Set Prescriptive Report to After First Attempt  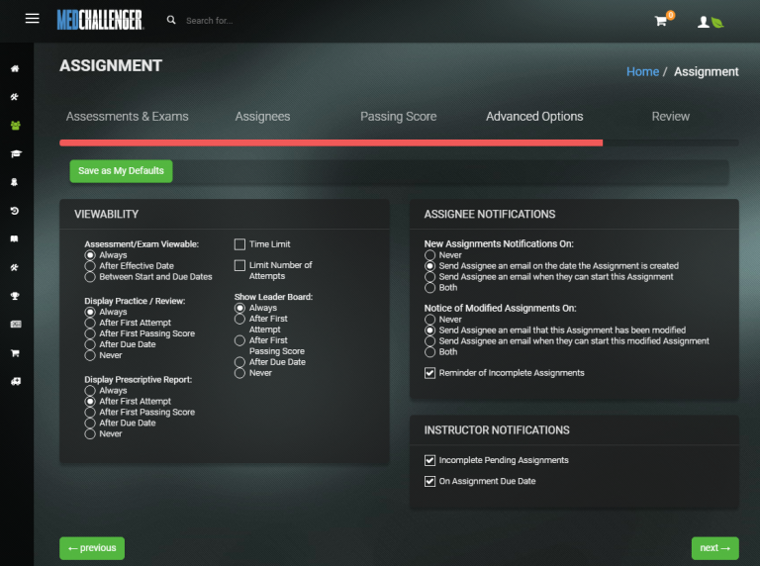[90, 401]
